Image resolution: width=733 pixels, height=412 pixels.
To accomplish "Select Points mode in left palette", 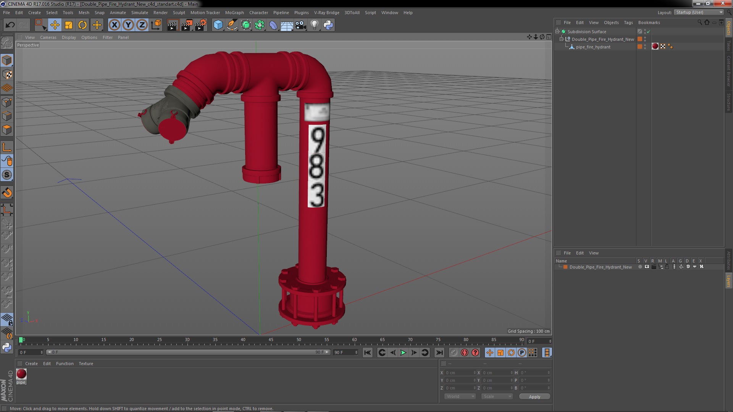I will [7, 102].
